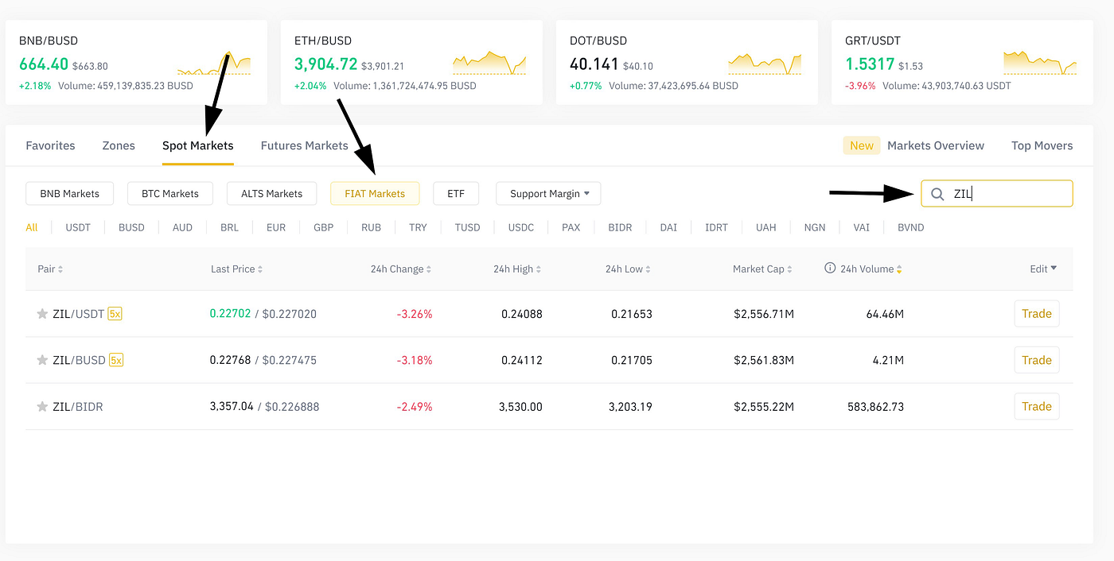Switch to the Zones tab
Screen dimensions: 1114x561
pos(119,145)
